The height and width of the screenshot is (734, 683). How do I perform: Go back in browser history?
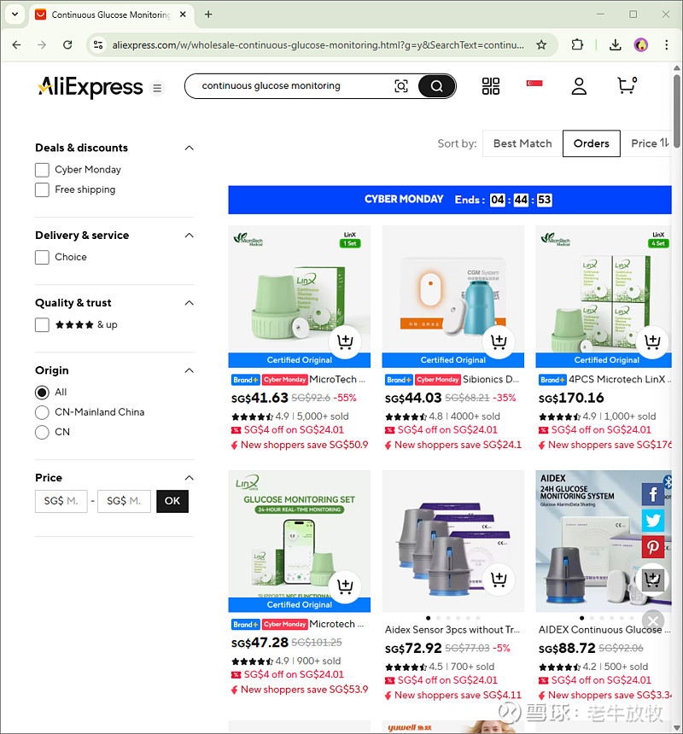point(17,45)
